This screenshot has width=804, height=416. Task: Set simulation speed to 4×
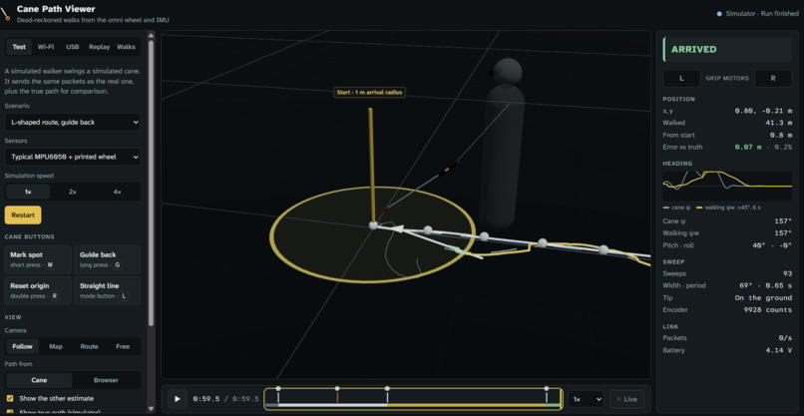[117, 192]
